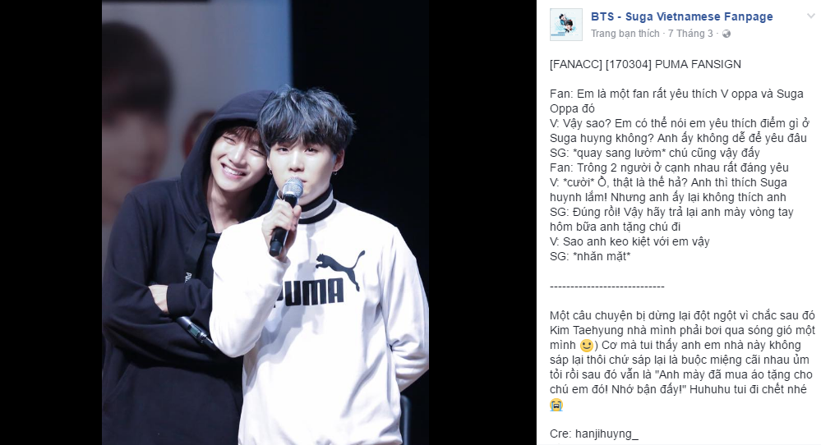Viewport: 821px width, 445px height.
Task: Open the fanpage profile picture thumbnail
Action: point(566,25)
